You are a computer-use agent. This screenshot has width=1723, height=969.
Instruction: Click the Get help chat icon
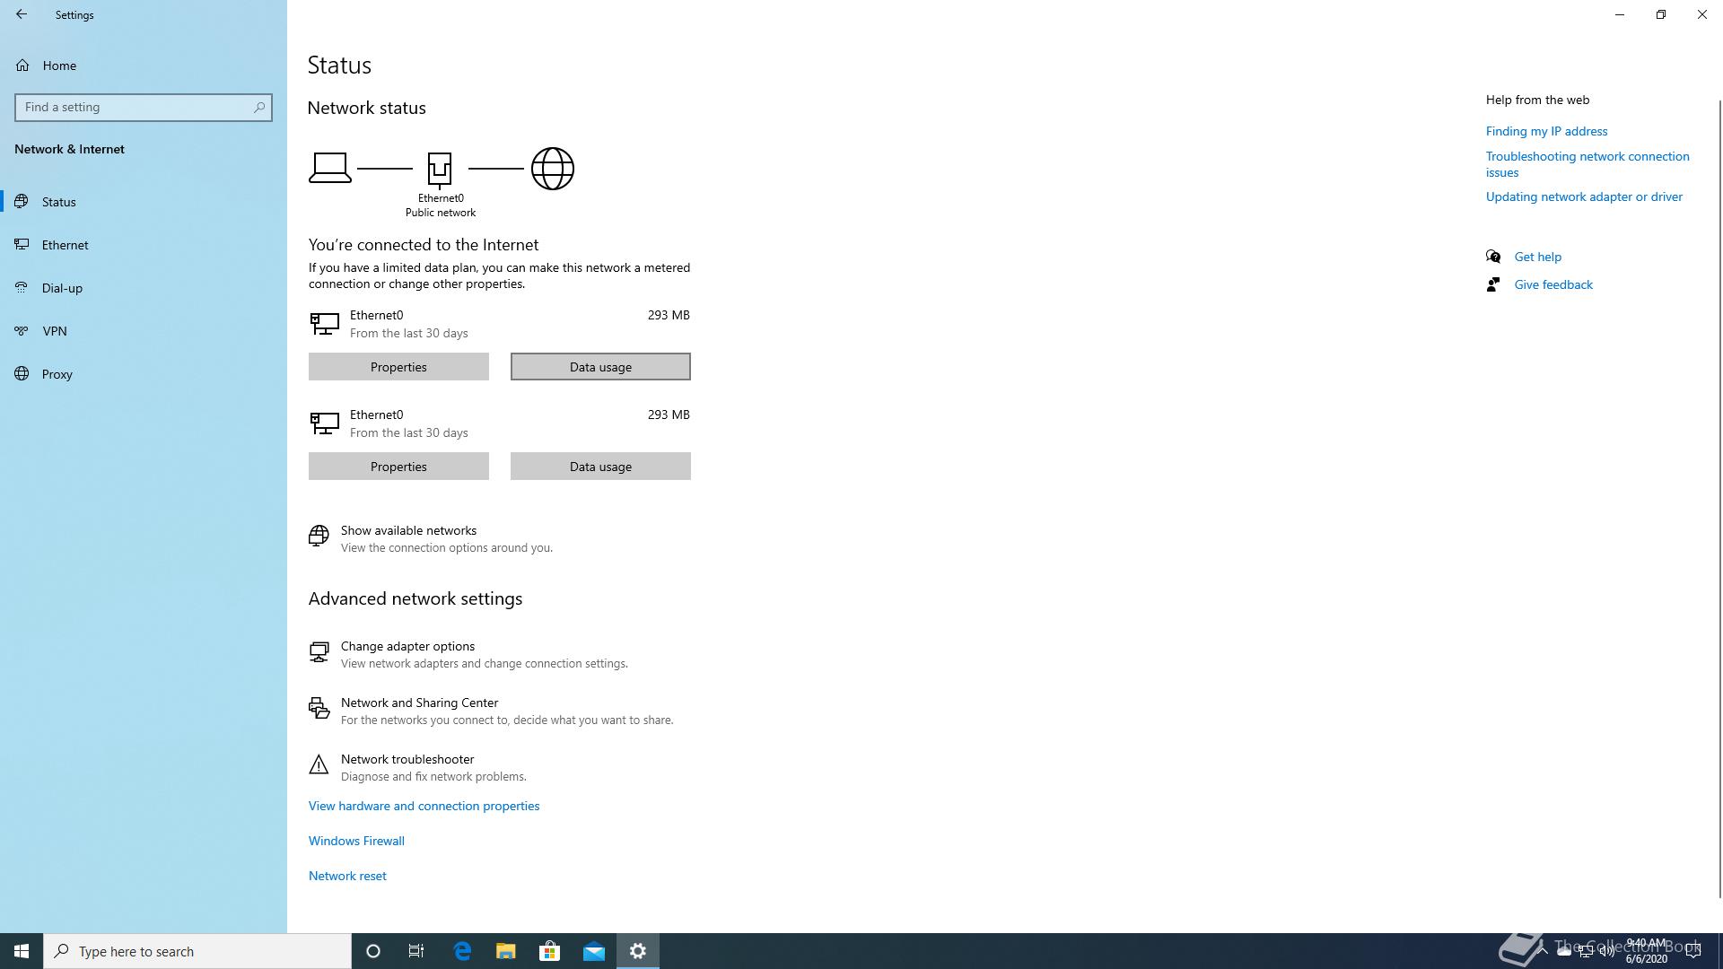point(1493,257)
